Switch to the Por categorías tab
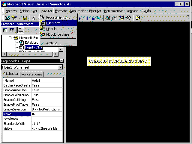192x144 pixels. point(32,74)
